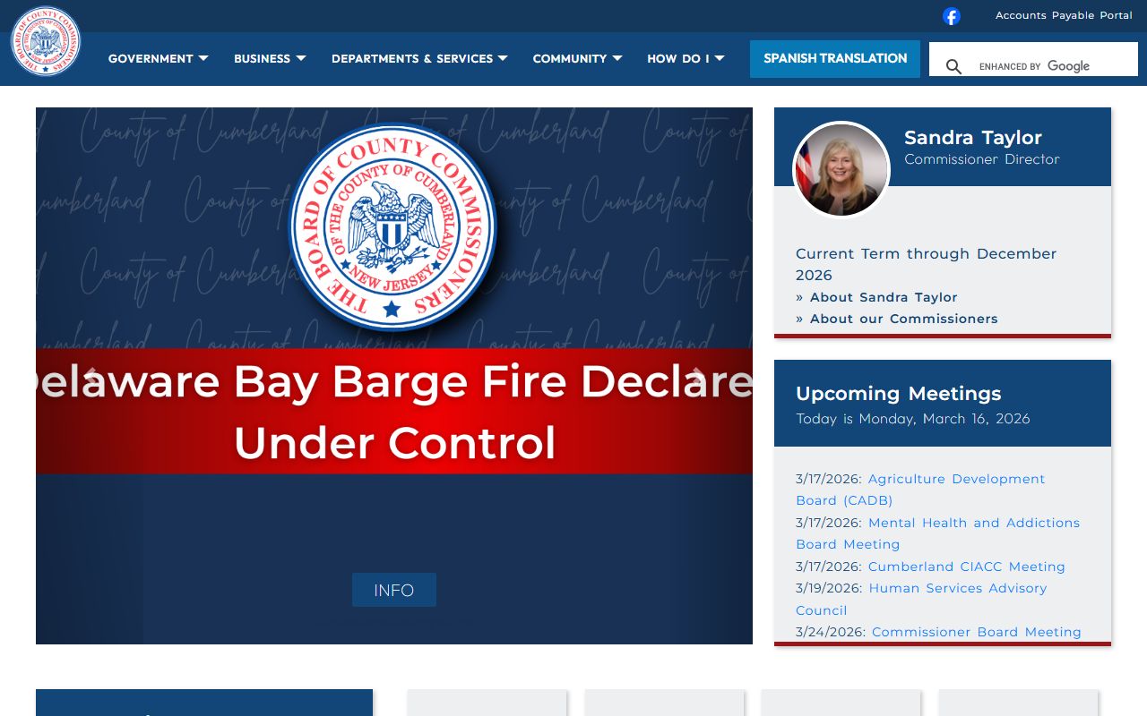Open the Departments & Services dropdown

click(x=418, y=58)
